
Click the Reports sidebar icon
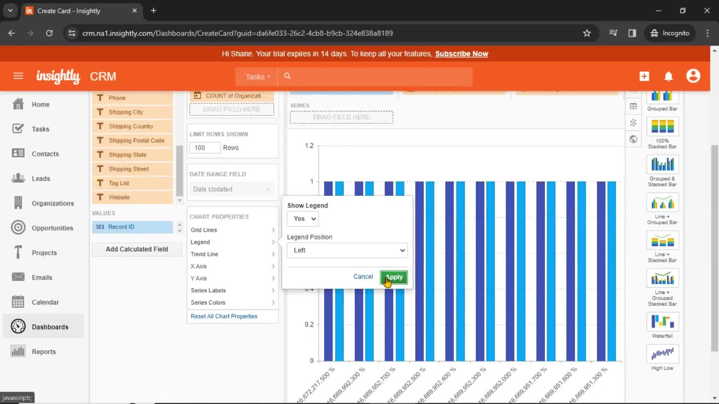[18, 351]
